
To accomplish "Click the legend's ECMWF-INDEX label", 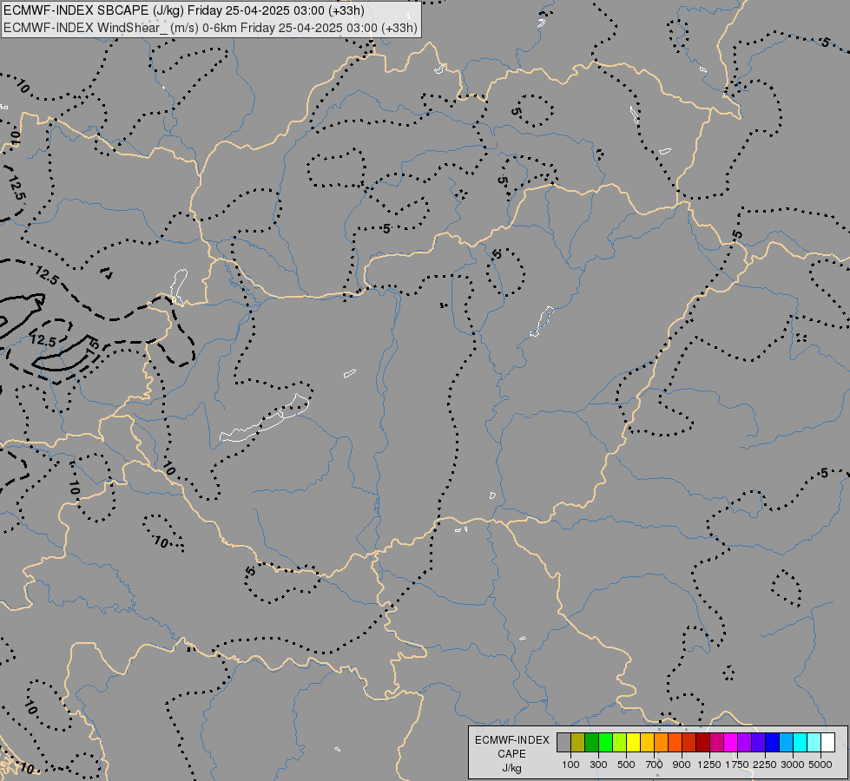I will tap(511, 740).
